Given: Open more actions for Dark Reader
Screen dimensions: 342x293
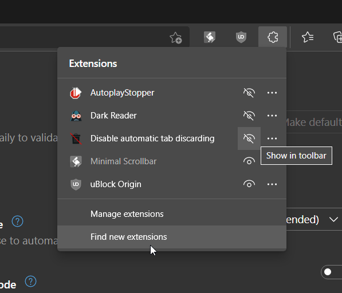Looking at the screenshot, I should coord(272,116).
